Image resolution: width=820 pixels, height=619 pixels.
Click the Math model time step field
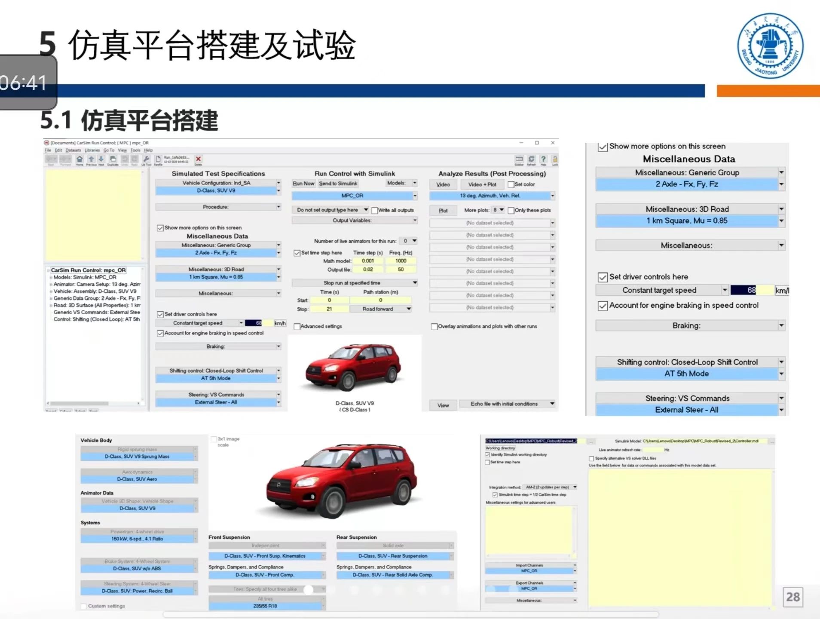point(368,261)
